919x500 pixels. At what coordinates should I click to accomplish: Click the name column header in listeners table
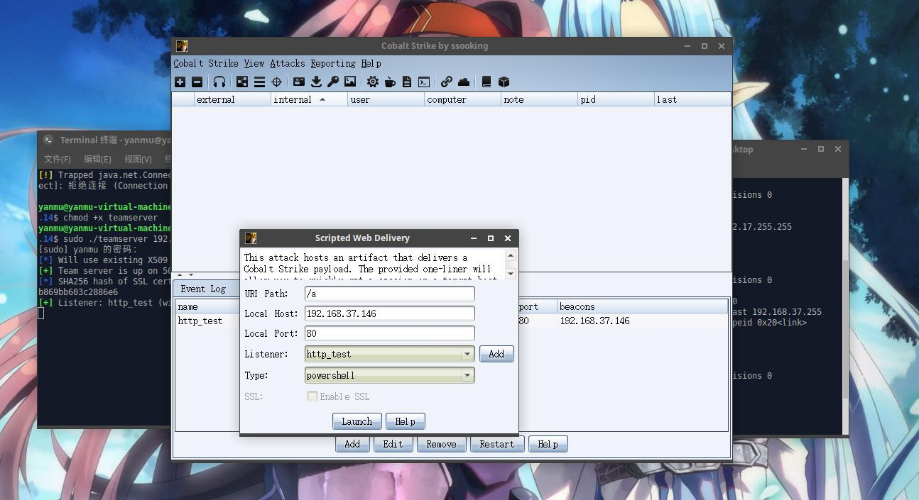point(207,306)
